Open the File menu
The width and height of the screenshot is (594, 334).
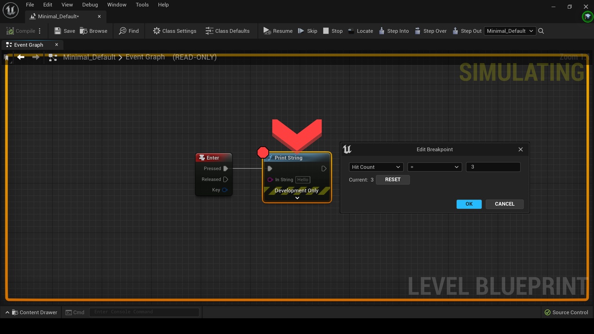click(x=30, y=5)
